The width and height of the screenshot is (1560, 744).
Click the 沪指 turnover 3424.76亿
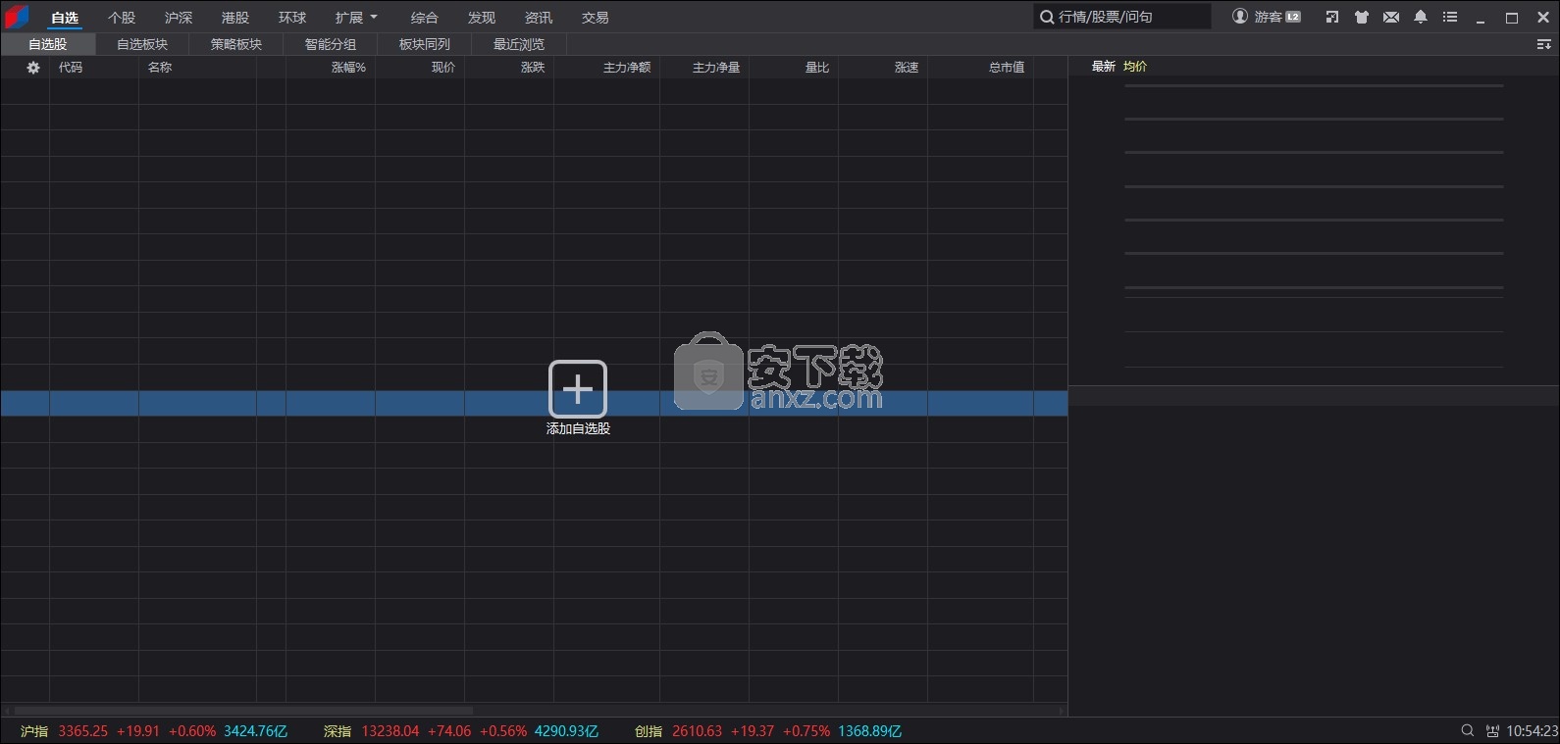pyautogui.click(x=256, y=731)
